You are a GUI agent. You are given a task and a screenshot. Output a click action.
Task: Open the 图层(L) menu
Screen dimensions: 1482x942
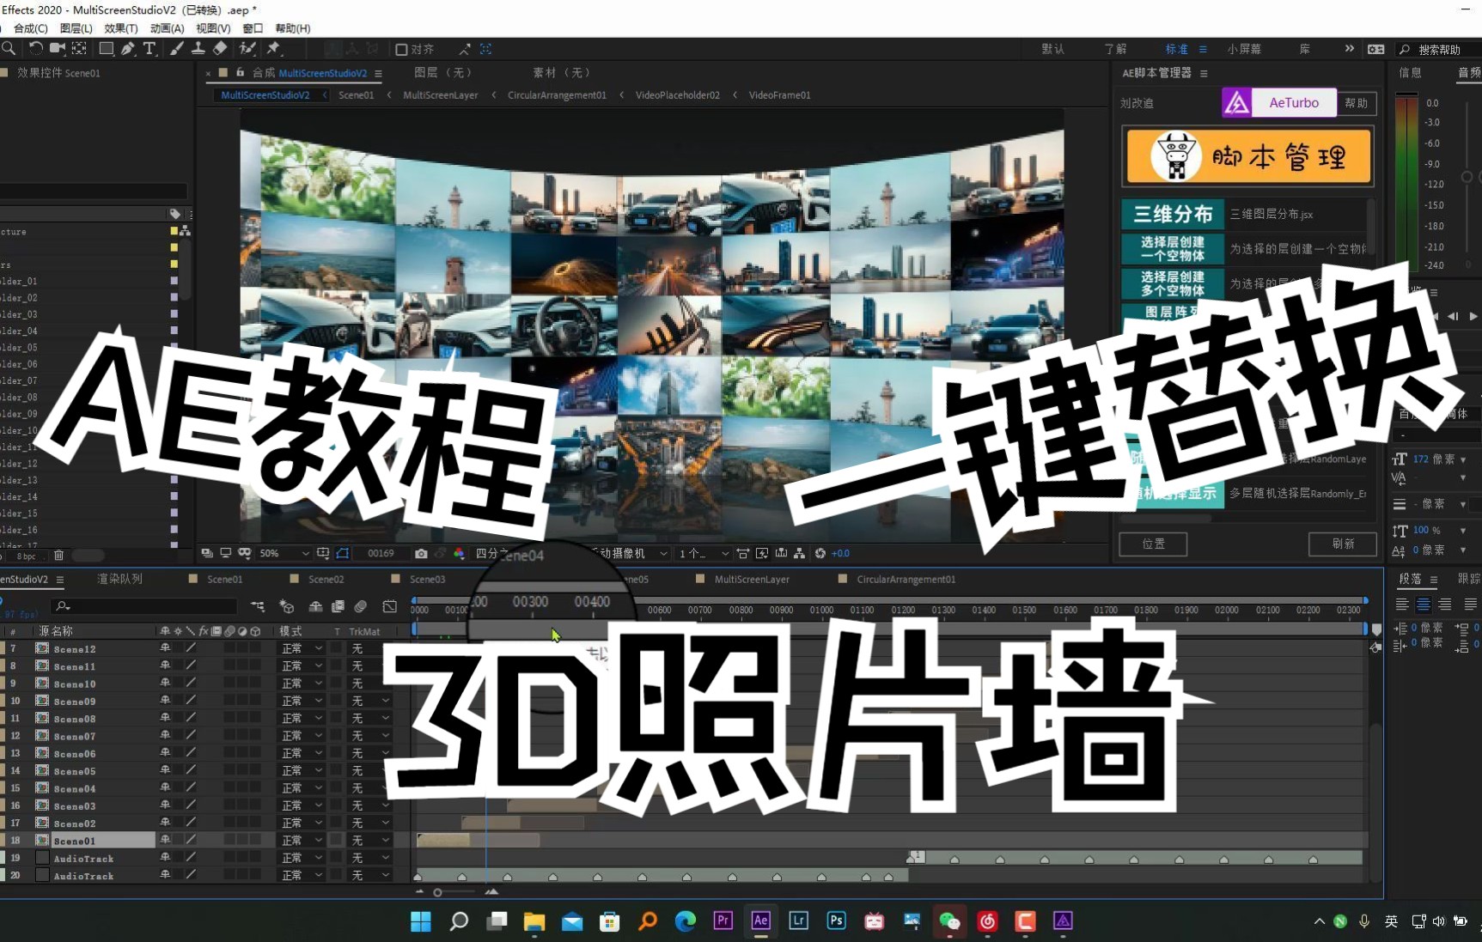76,28
